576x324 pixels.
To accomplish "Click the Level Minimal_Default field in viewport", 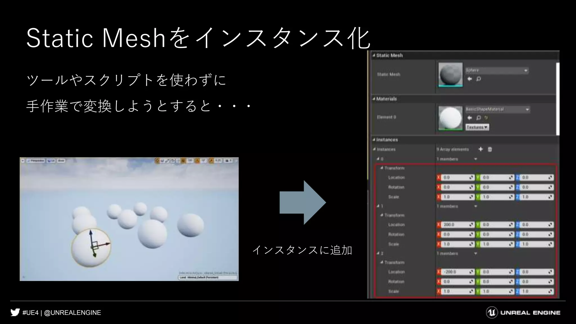I will (x=208, y=278).
